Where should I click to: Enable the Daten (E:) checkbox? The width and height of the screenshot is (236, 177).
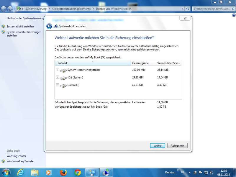pos(57,85)
